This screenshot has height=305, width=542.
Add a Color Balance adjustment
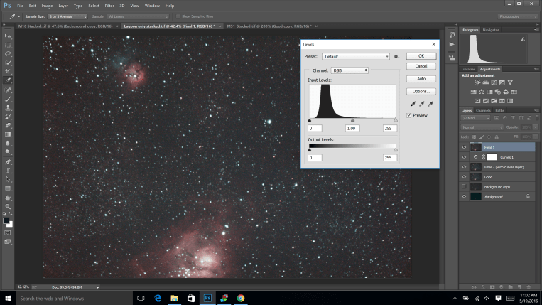482,92
